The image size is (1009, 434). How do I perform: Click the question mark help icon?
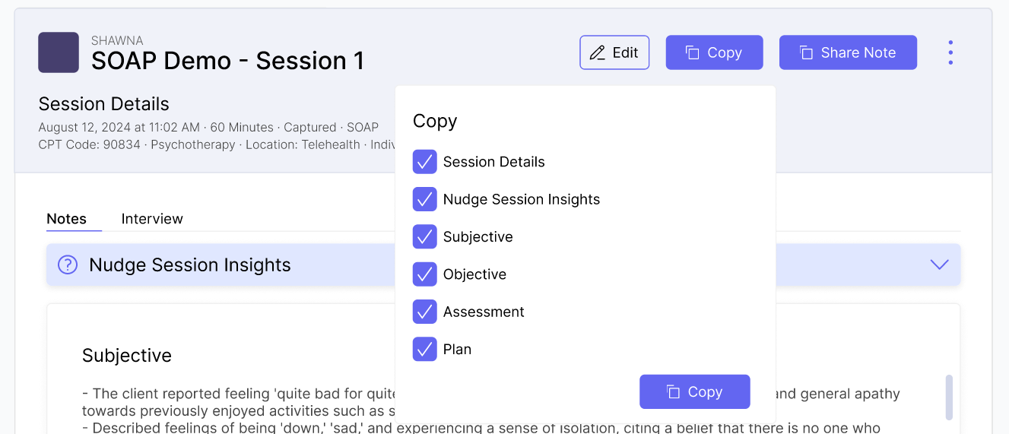(x=68, y=265)
